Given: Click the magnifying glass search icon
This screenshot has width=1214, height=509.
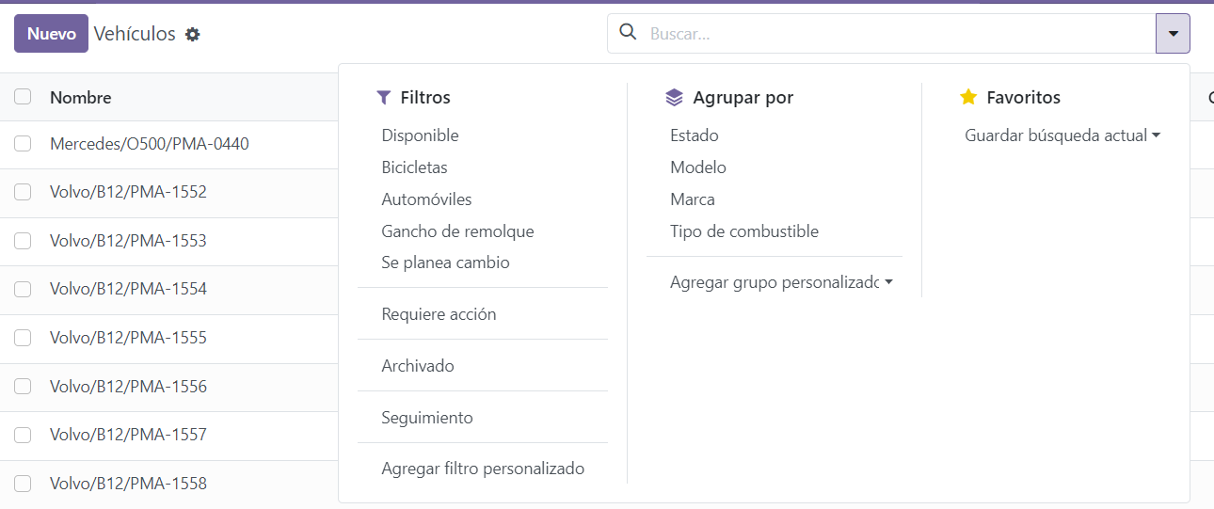Looking at the screenshot, I should point(628,33).
